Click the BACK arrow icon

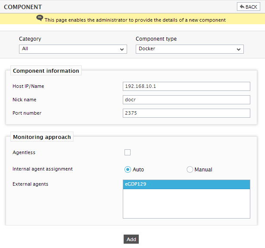click(x=242, y=7)
